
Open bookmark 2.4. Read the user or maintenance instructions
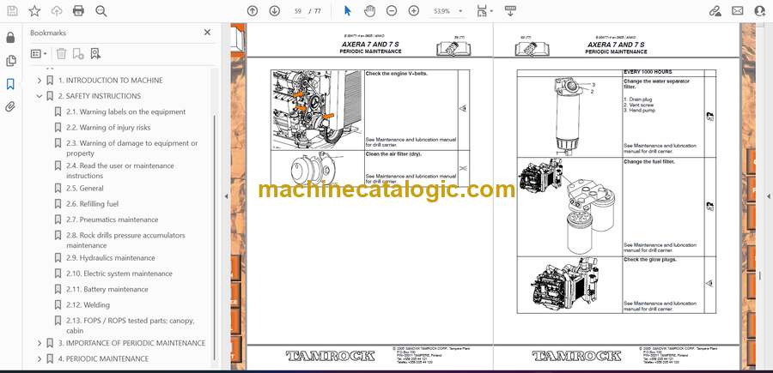[x=120, y=171]
